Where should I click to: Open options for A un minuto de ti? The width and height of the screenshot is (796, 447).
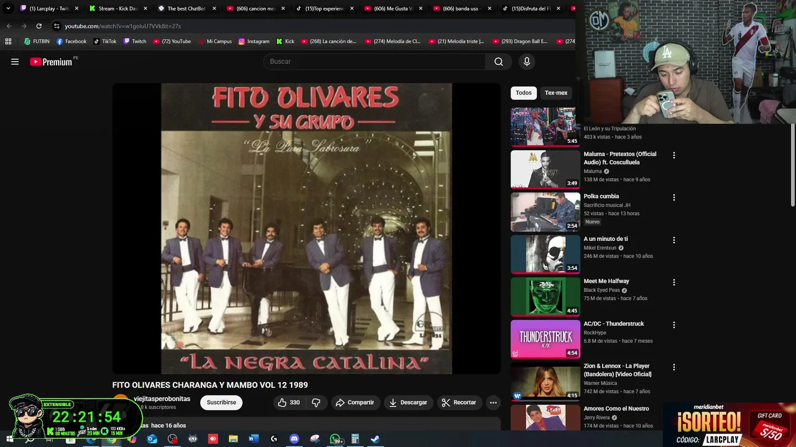click(673, 240)
